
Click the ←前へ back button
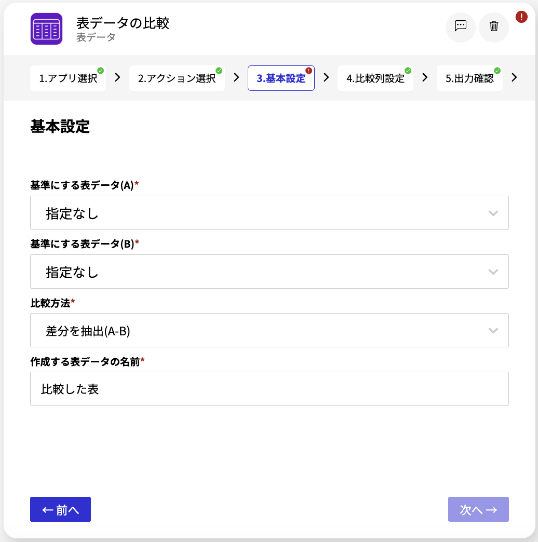click(x=61, y=509)
